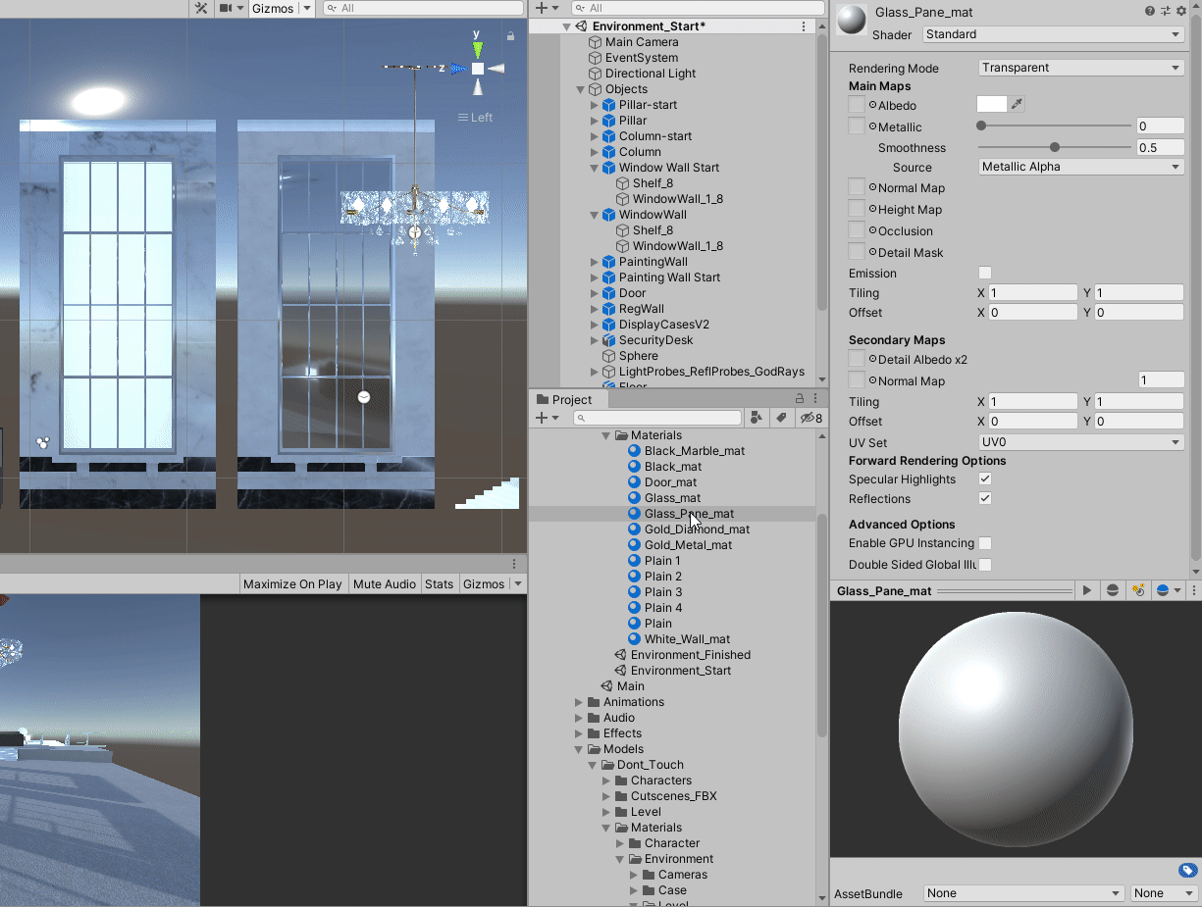The width and height of the screenshot is (1202, 907).
Task: Click the camera icon in the scene toolbar
Action: point(226,9)
